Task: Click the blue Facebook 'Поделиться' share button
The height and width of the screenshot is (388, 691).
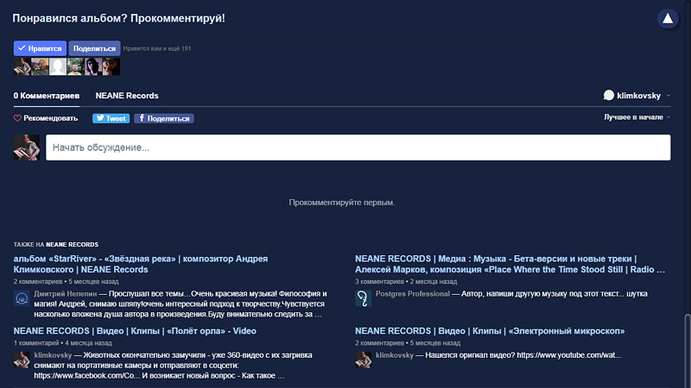Action: [164, 118]
